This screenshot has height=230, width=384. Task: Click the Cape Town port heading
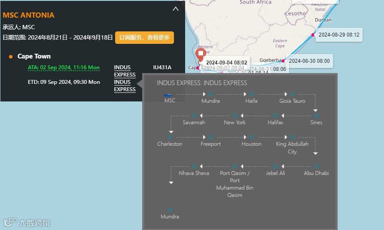pos(34,56)
